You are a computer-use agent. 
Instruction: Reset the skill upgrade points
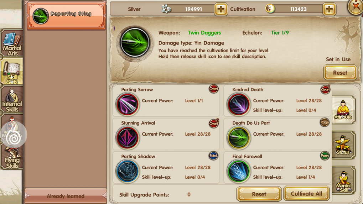tap(259, 194)
